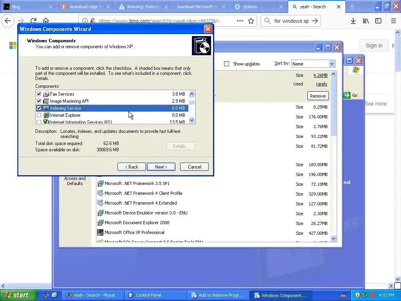Bookmark this page with star icon
The image size is (401, 301).
click(251, 21)
